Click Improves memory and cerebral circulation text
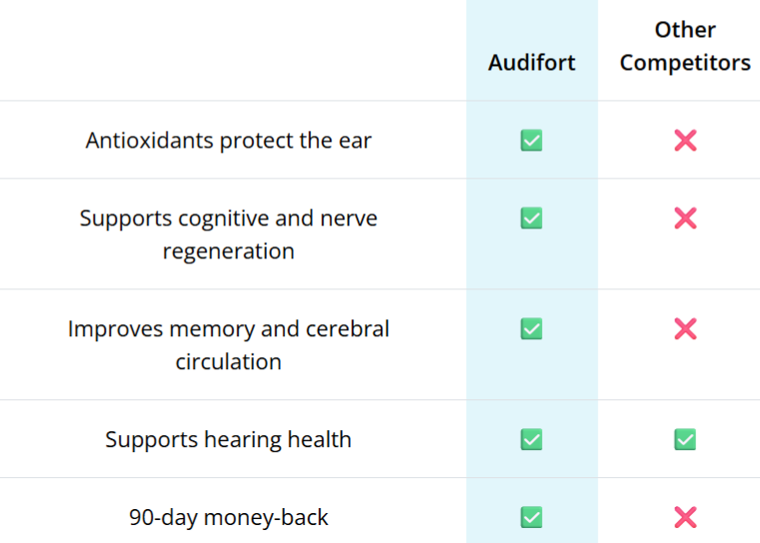The width and height of the screenshot is (760, 543). coord(229,344)
